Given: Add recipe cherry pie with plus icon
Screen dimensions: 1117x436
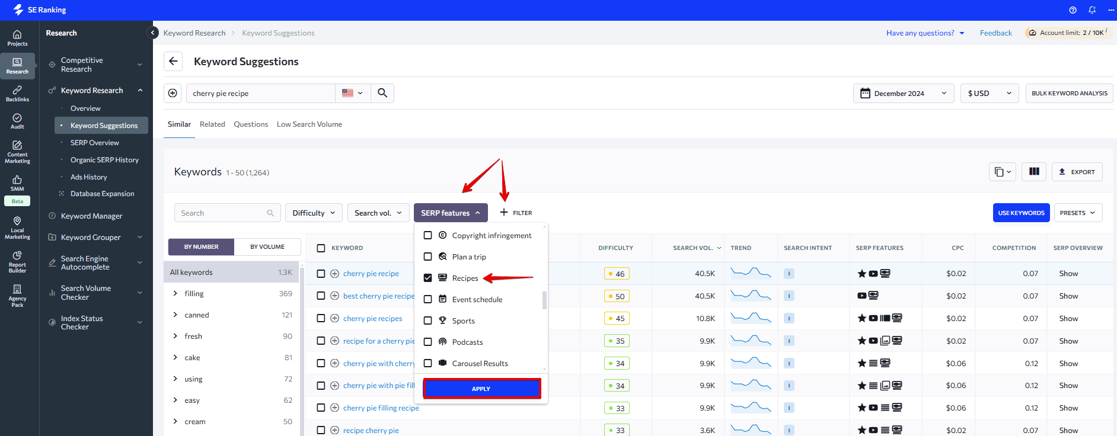Looking at the screenshot, I should pos(334,431).
